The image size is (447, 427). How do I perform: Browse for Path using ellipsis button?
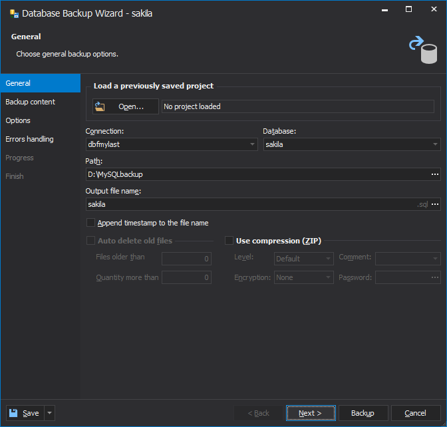(435, 174)
